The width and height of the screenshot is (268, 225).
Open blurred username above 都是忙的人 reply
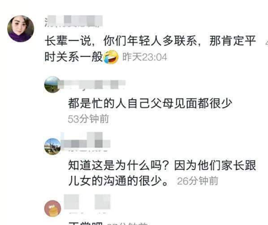coord(92,84)
